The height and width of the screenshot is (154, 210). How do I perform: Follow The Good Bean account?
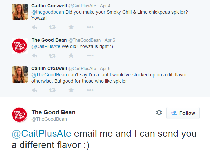click(x=183, y=113)
